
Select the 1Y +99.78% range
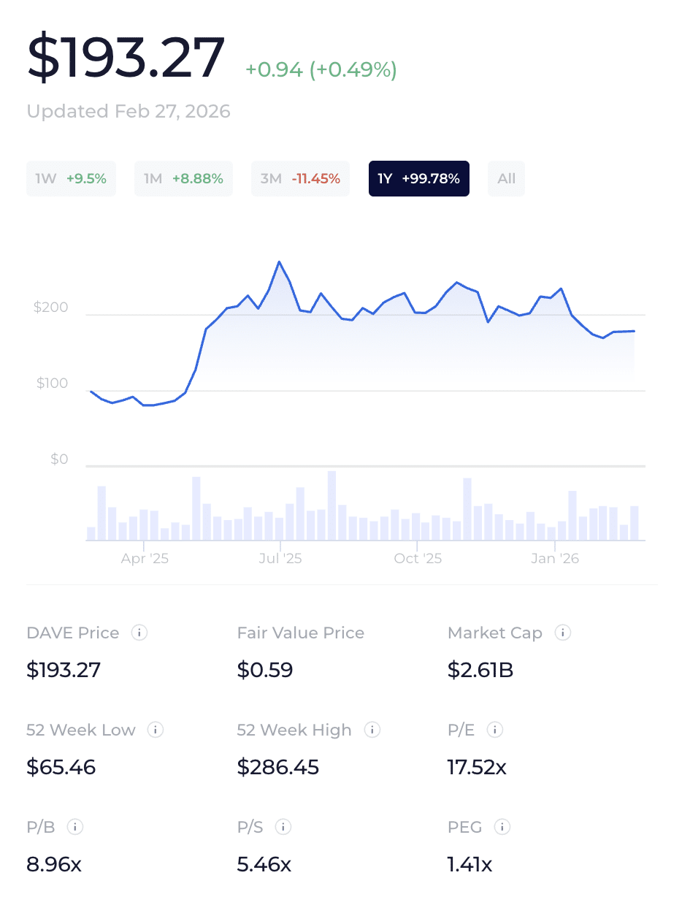[418, 179]
